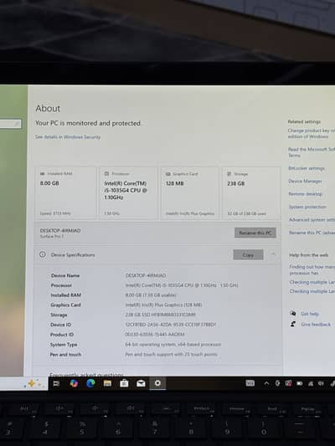Select the 238 GB storage card value

235,184
